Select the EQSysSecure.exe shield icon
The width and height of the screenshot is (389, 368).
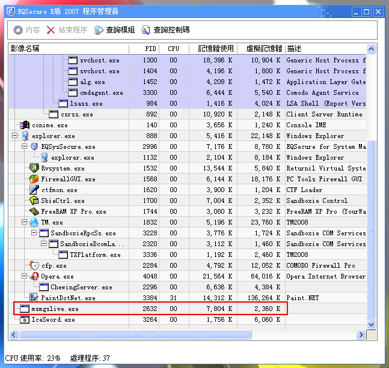point(34,146)
